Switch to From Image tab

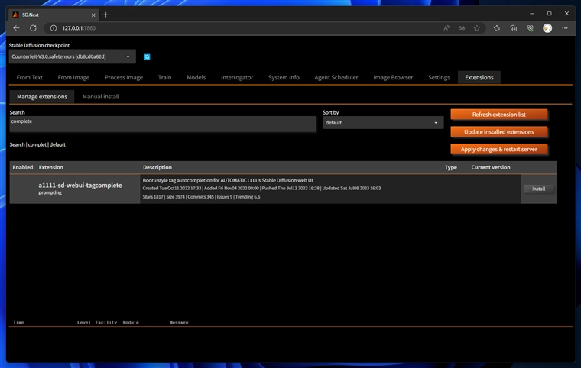[x=73, y=77]
